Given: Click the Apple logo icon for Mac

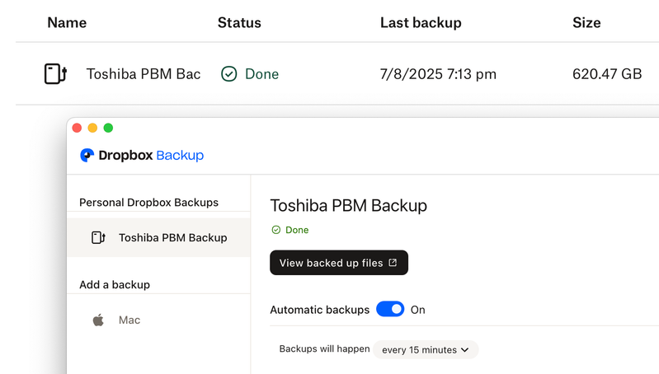Looking at the screenshot, I should [98, 320].
